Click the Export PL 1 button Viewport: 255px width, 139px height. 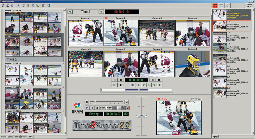pos(249,6)
